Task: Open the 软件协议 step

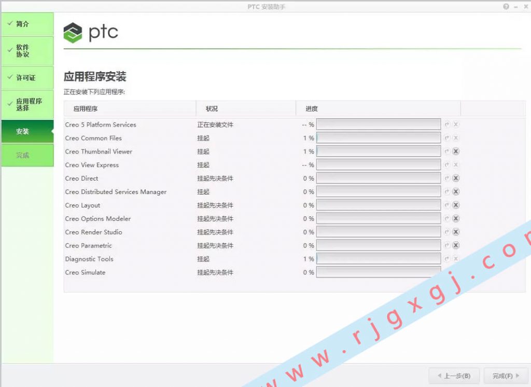Action: coord(27,51)
